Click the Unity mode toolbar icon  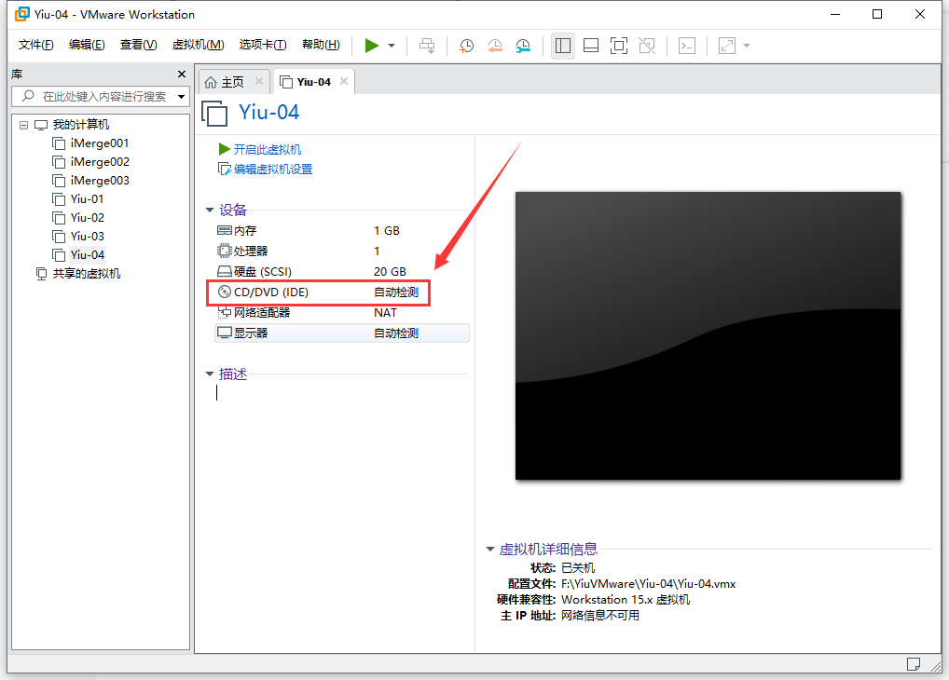click(647, 46)
